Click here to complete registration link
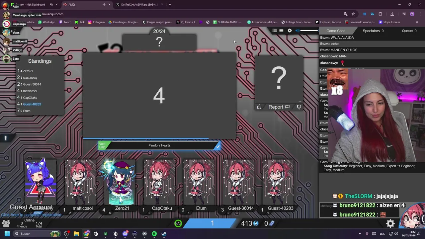 [x=31, y=215]
